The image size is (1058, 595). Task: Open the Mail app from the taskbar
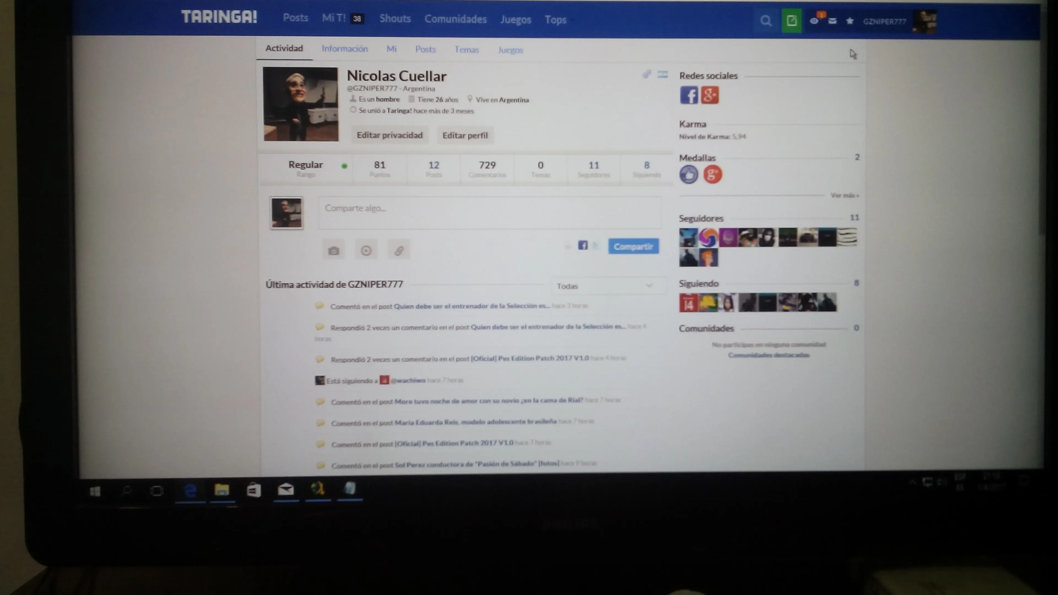click(286, 489)
